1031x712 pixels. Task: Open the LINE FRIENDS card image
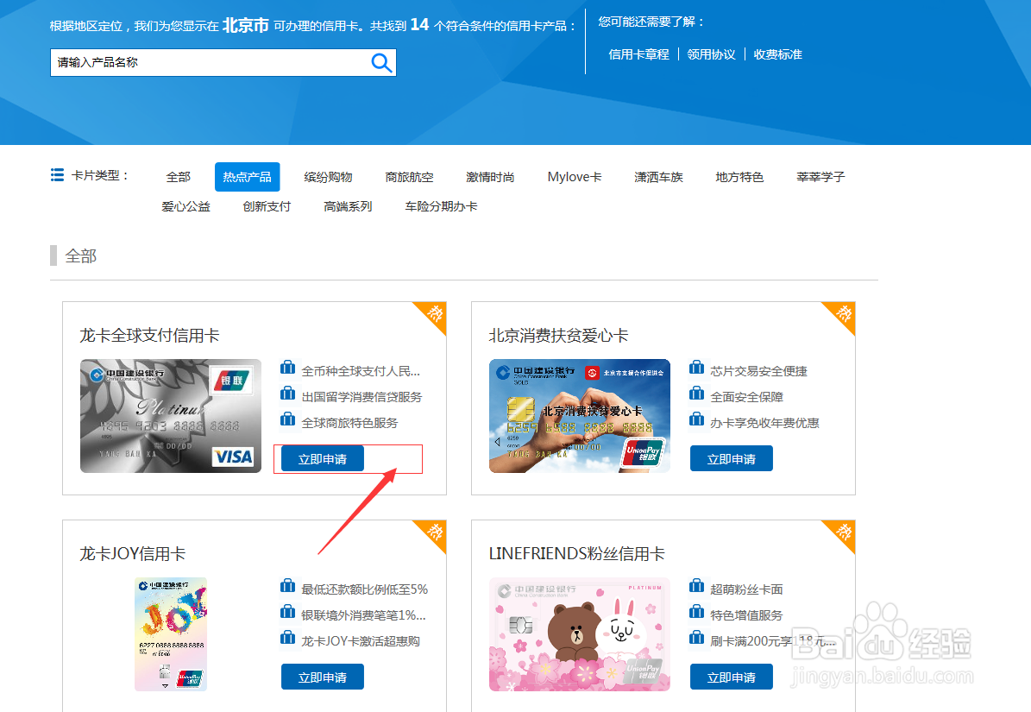pos(580,634)
